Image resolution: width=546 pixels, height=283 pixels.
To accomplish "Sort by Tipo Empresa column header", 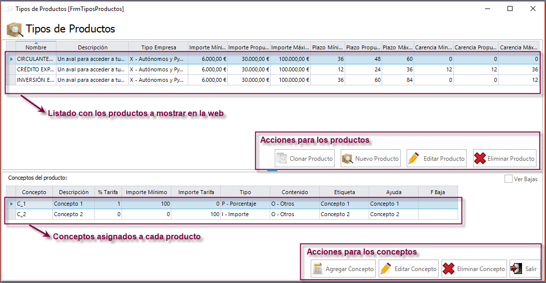I will 158,47.
